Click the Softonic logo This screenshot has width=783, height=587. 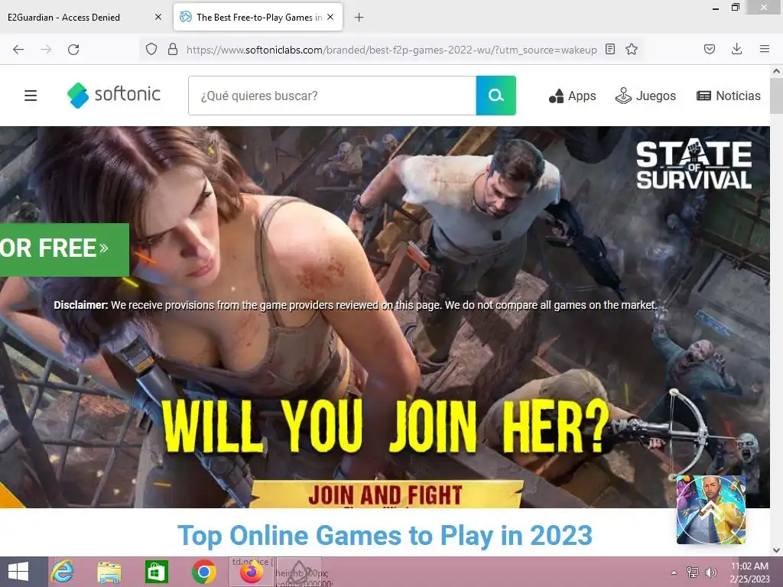click(114, 95)
